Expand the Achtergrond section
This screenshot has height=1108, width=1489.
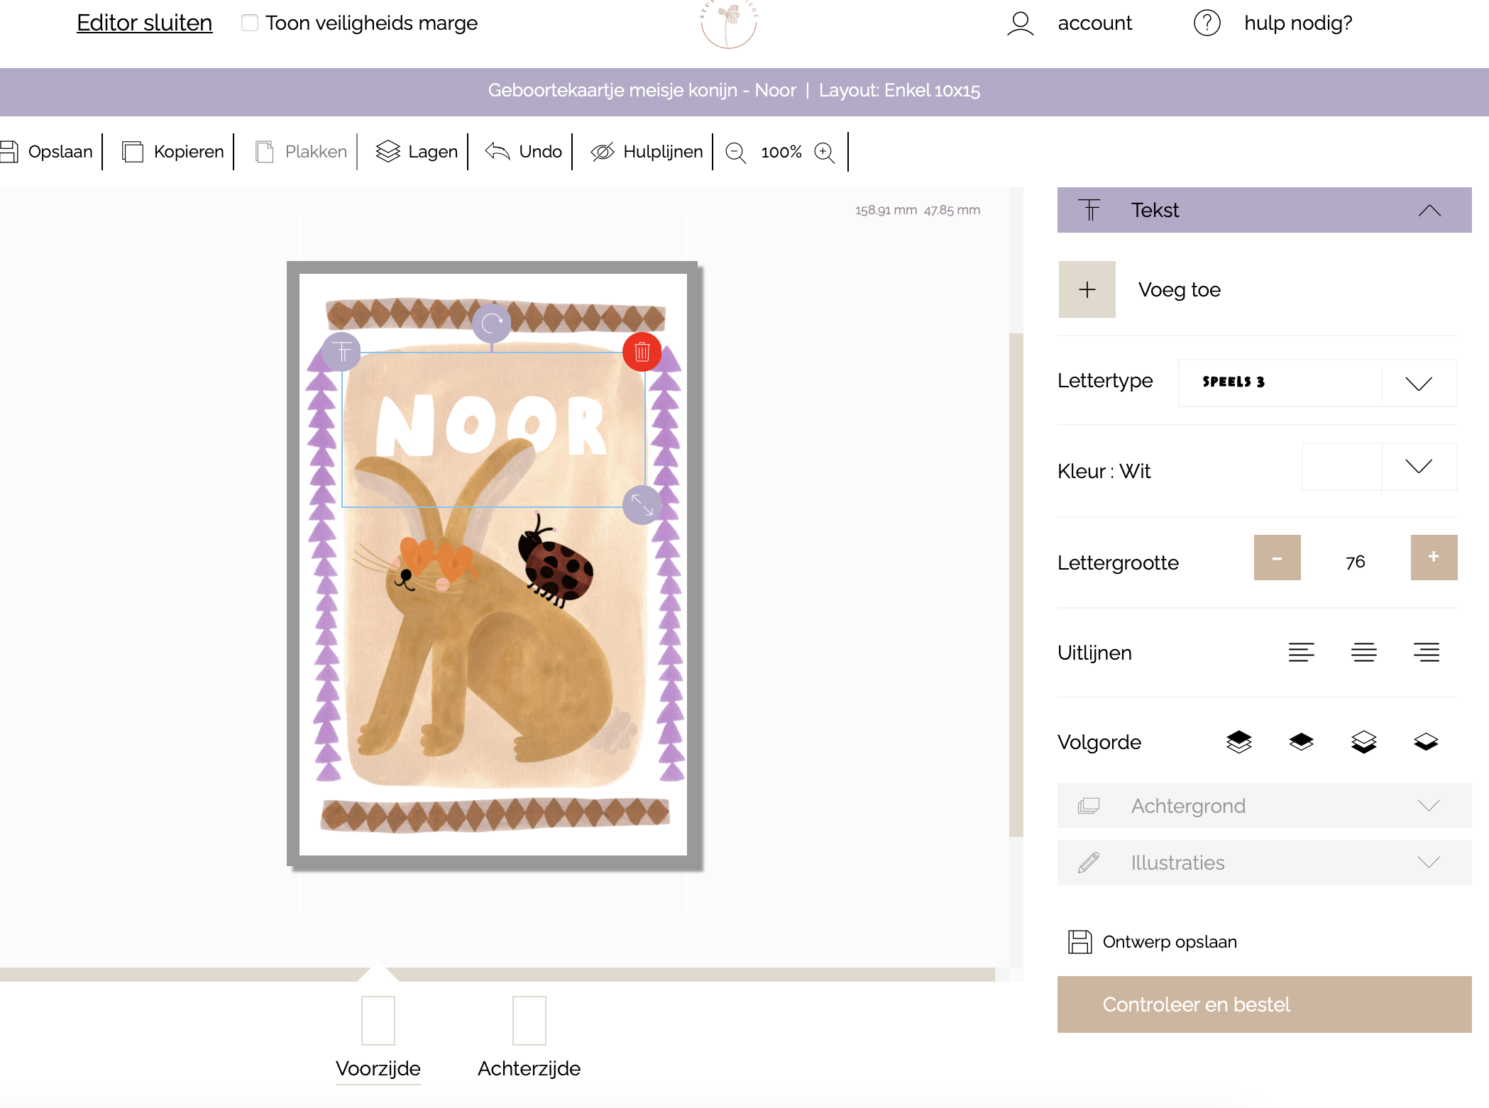click(1264, 806)
